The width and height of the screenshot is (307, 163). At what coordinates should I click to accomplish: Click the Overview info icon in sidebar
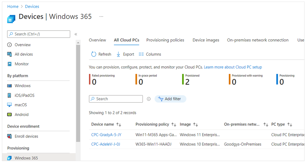[x=10, y=45]
